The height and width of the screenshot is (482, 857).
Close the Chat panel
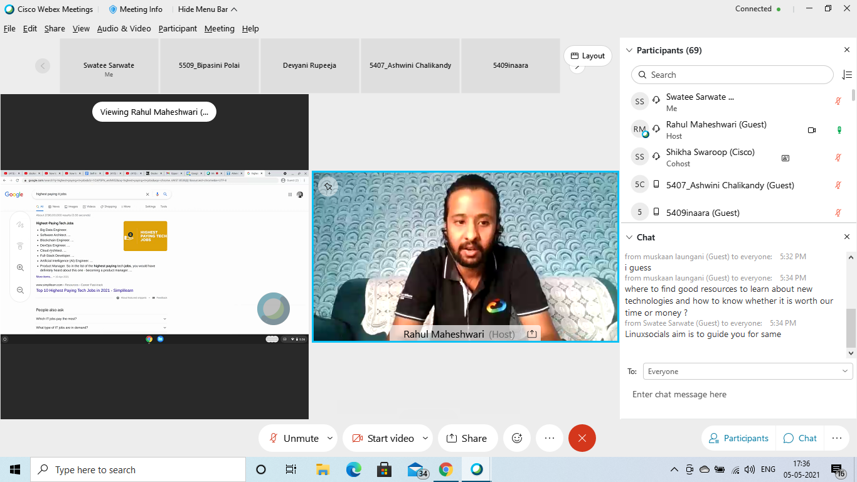click(x=846, y=237)
